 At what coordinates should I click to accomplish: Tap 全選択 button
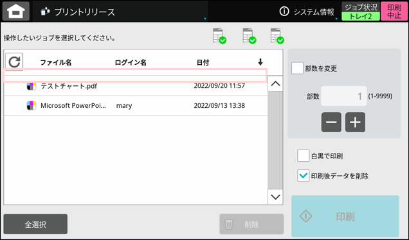[x=35, y=224]
